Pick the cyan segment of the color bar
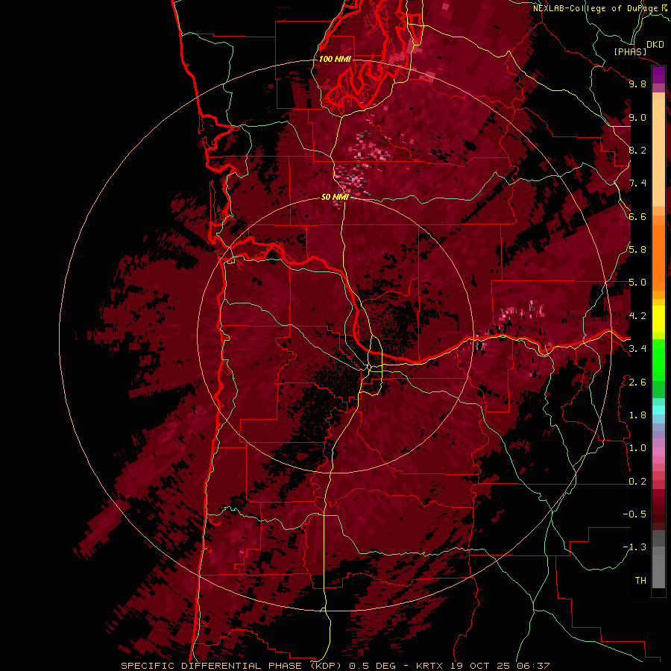The height and width of the screenshot is (671, 671). pos(658,410)
